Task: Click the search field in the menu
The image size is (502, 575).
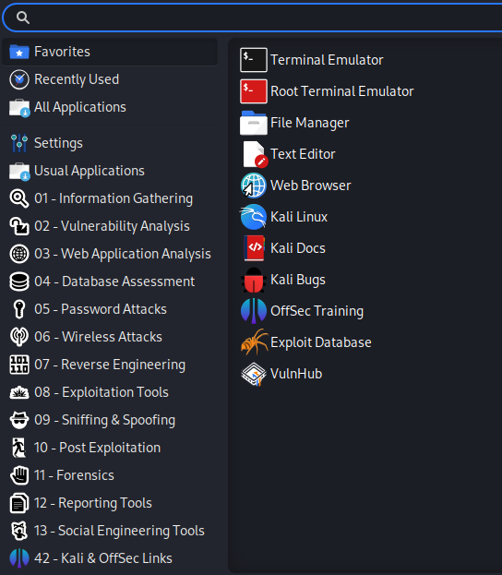Action: pyautogui.click(x=253, y=18)
